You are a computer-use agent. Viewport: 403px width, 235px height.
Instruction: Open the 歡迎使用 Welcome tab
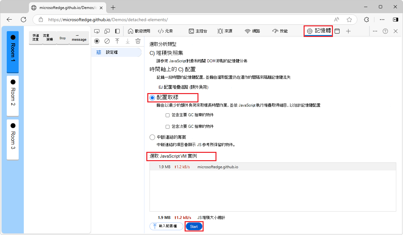point(139,31)
